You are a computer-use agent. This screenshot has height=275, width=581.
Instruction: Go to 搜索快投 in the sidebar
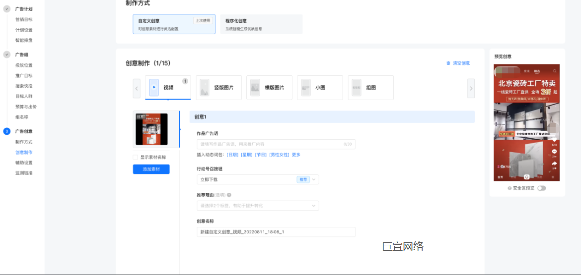click(x=24, y=86)
